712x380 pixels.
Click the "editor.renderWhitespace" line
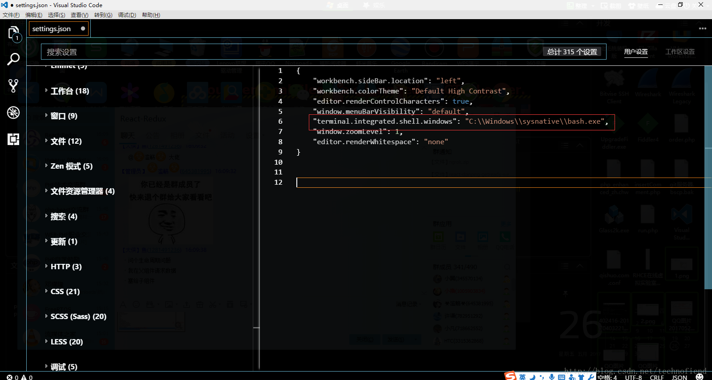point(380,141)
